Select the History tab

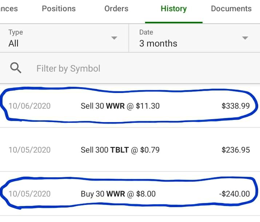pyautogui.click(x=173, y=9)
